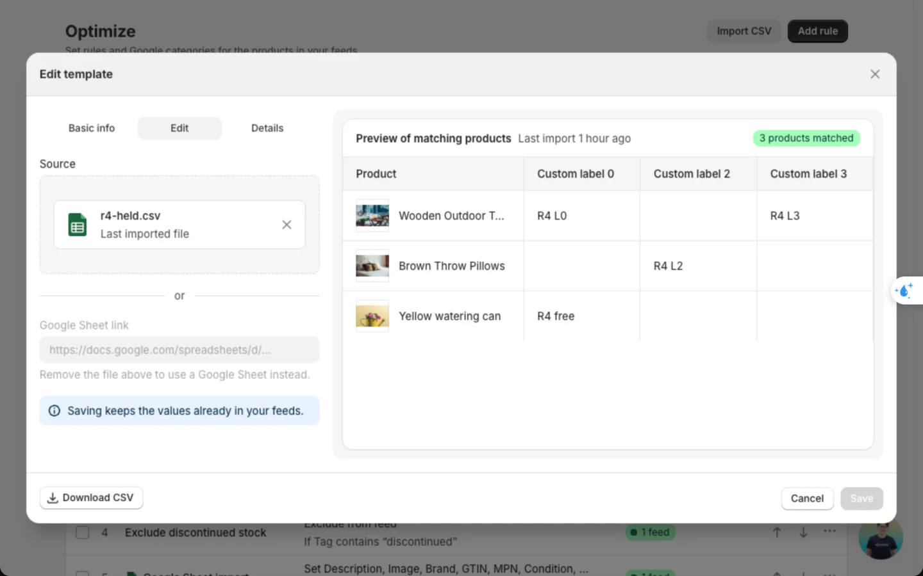Open the support chat avatar
The width and height of the screenshot is (923, 576).
point(881,538)
